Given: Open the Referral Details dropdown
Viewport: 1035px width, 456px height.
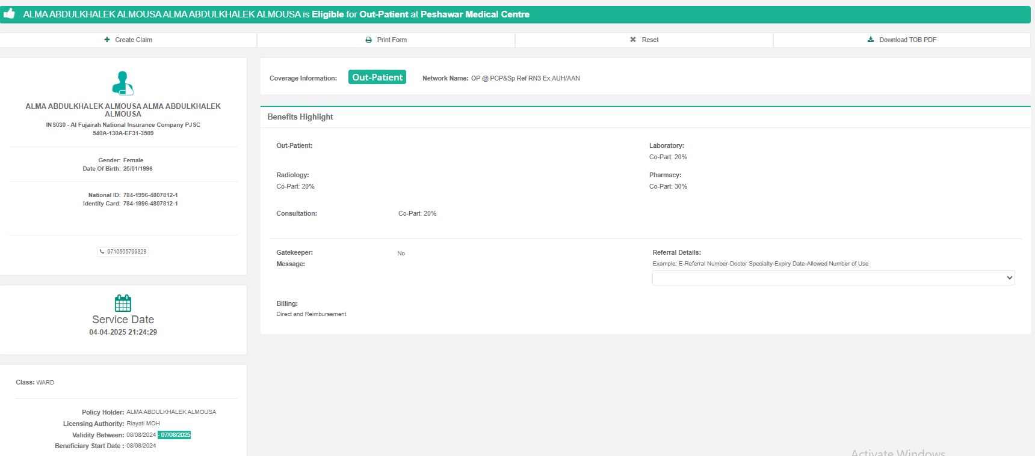Looking at the screenshot, I should tap(833, 278).
